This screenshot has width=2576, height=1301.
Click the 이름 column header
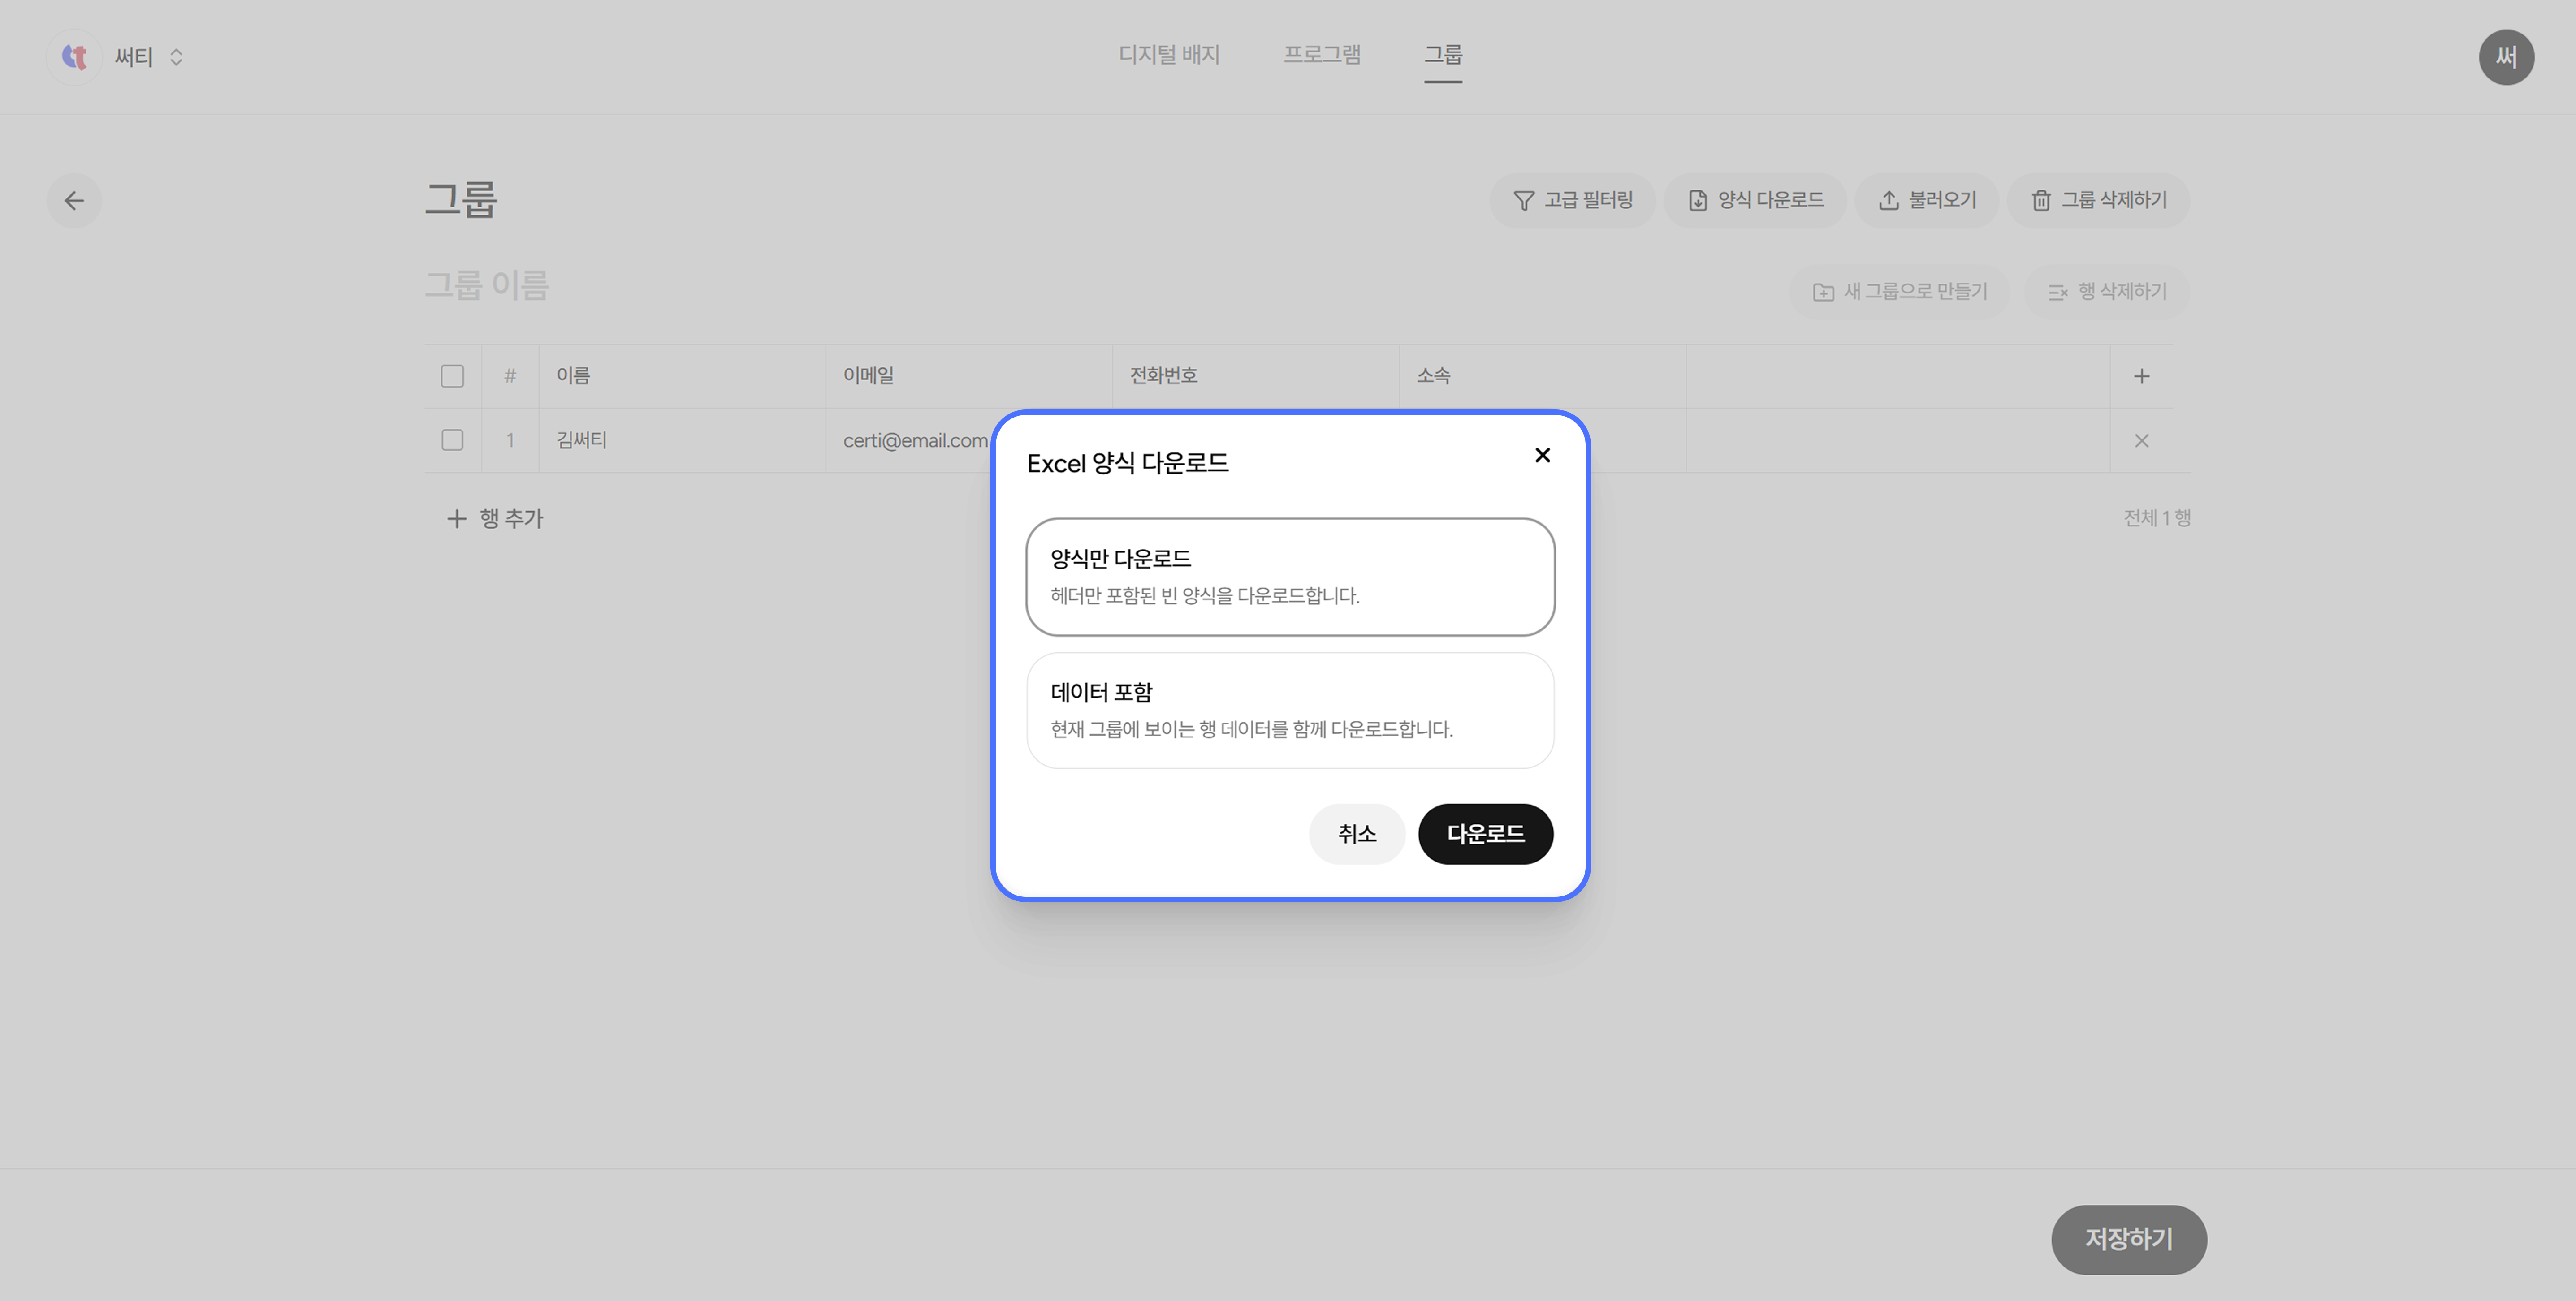point(682,376)
